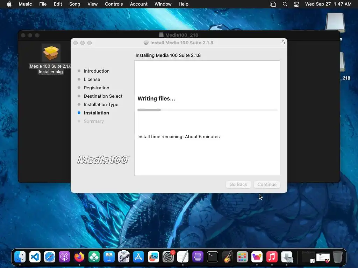The image size is (358, 268).
Task: Open the Edit menu
Action: [58, 4]
